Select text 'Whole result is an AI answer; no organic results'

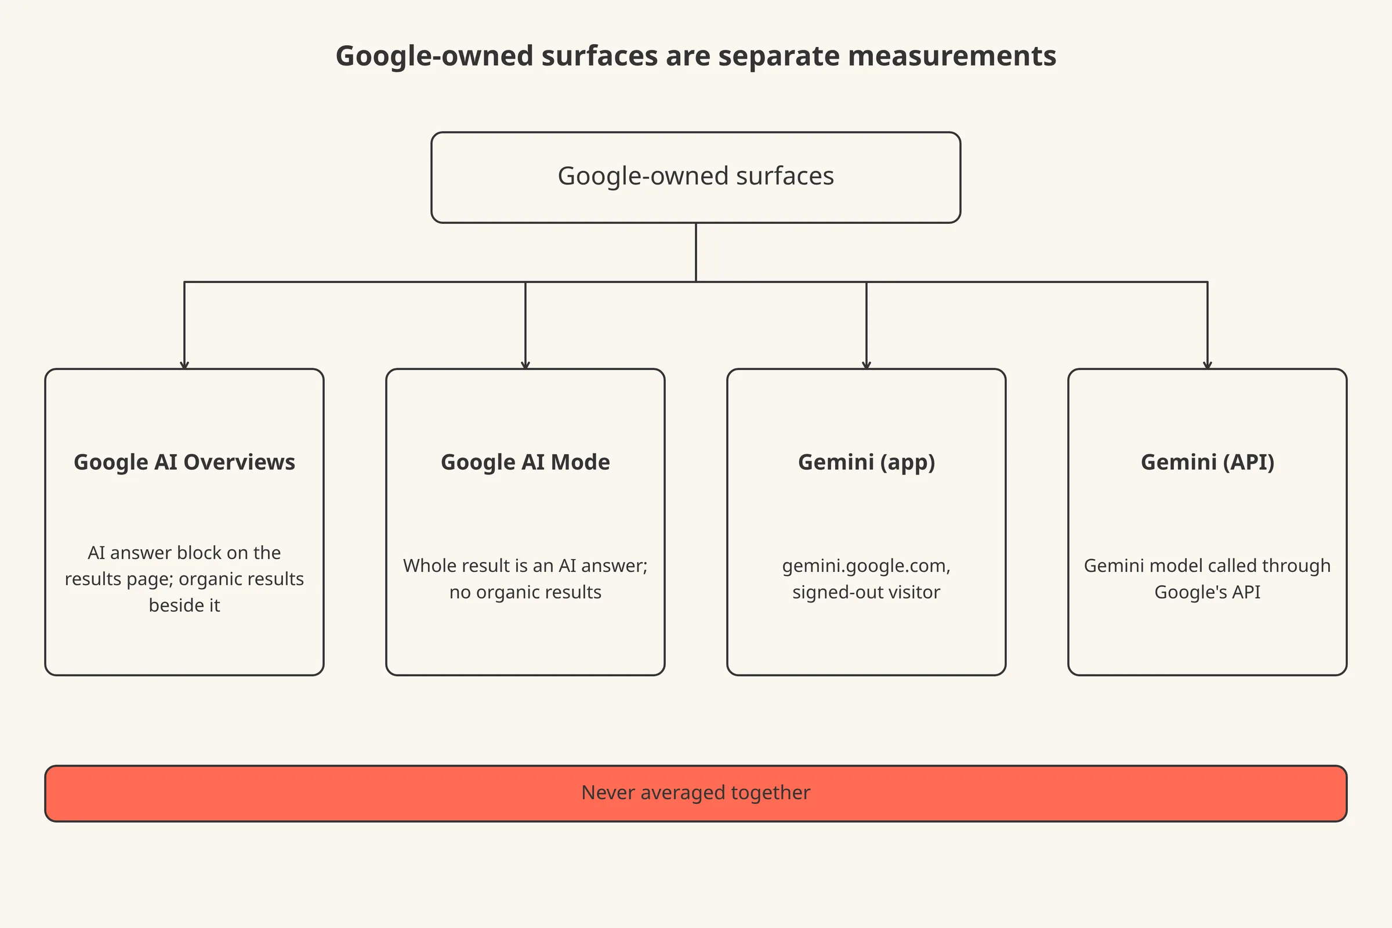(525, 579)
